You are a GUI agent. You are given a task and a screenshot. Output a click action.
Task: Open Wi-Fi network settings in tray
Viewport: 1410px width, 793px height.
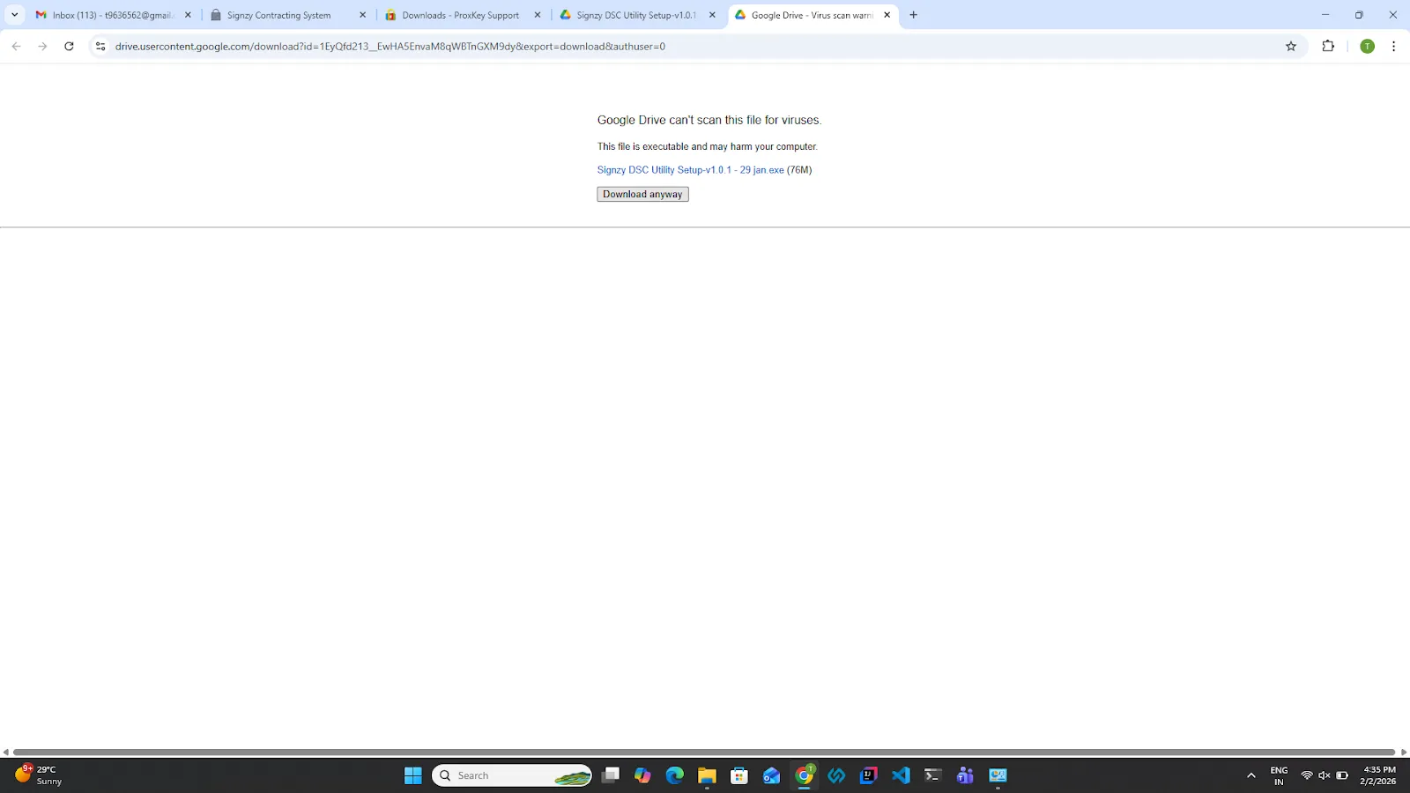tap(1307, 775)
